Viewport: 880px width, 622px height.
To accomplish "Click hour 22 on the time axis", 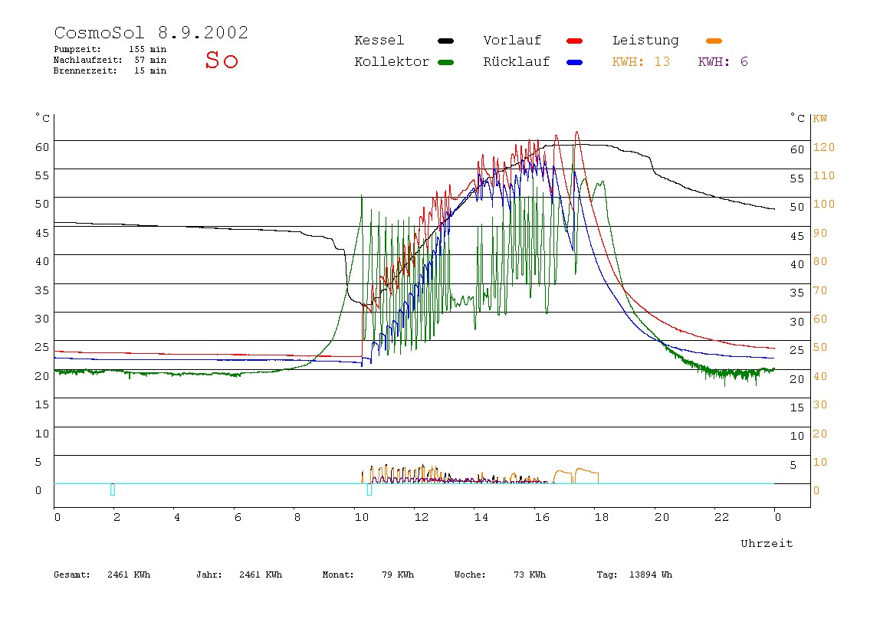I will tap(722, 517).
